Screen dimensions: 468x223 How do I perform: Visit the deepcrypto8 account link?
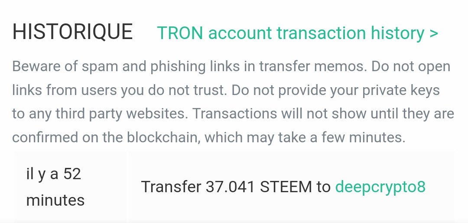pyautogui.click(x=380, y=187)
